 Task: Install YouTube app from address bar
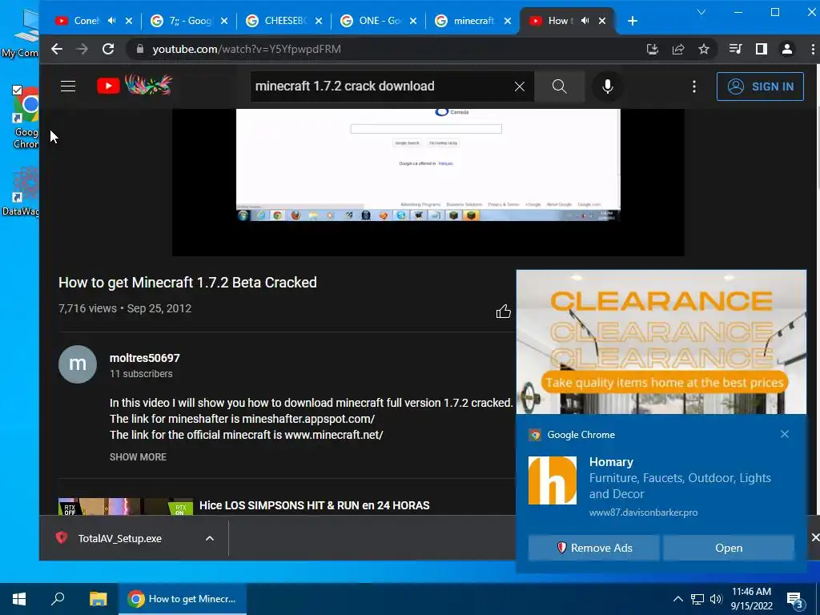point(652,49)
